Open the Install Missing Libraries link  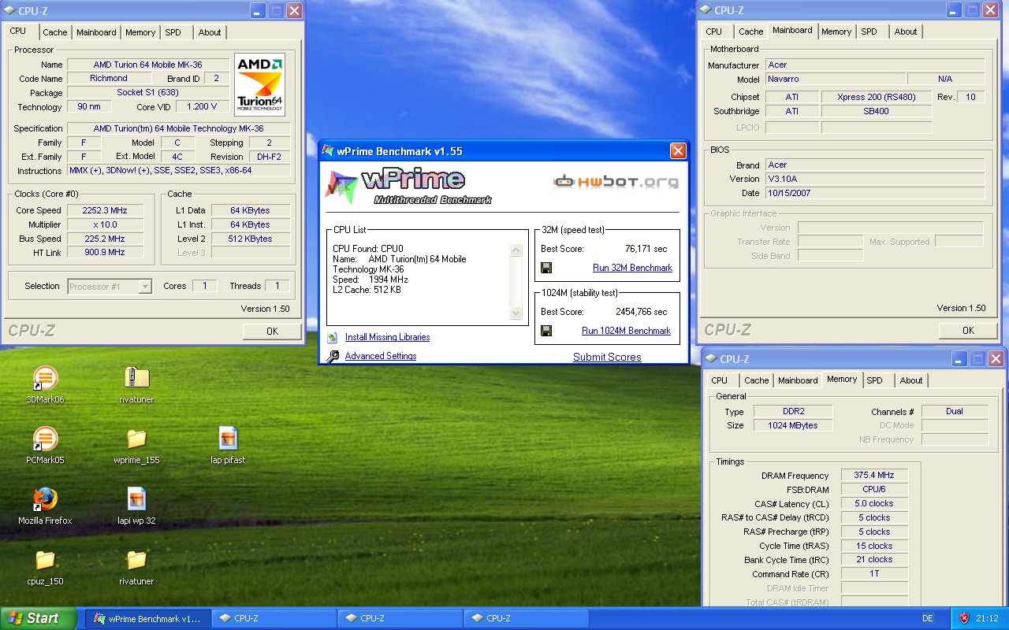pos(387,337)
